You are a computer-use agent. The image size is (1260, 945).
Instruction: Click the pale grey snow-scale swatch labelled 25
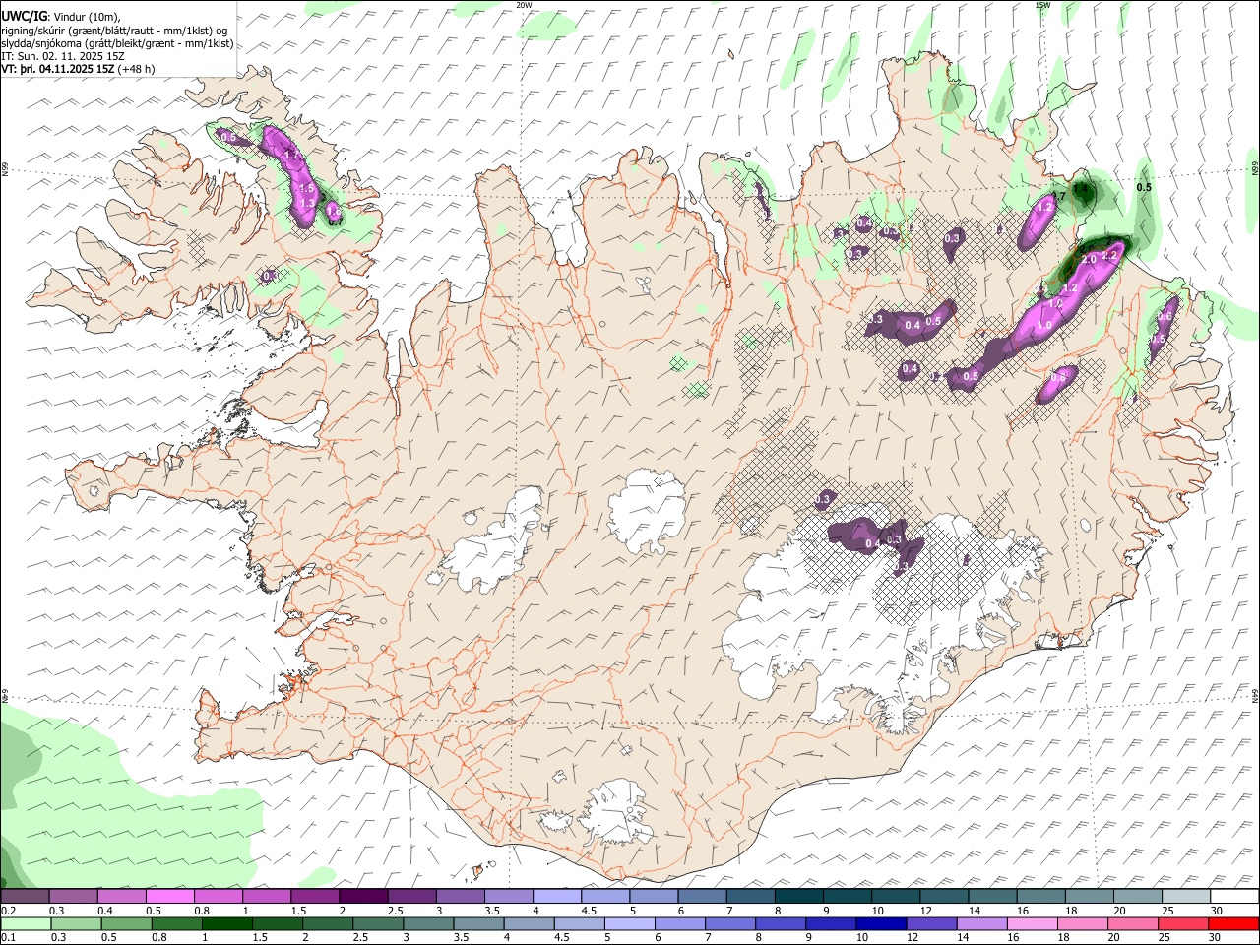click(x=1185, y=897)
